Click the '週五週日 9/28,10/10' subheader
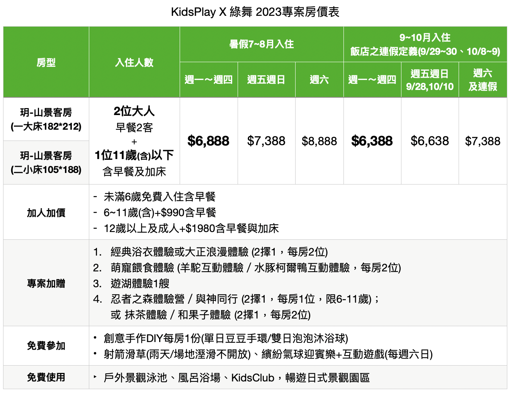 [430, 80]
